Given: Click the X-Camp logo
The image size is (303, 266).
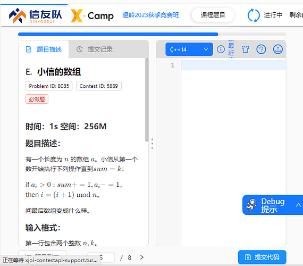Looking at the screenshot, I should click(92, 15).
